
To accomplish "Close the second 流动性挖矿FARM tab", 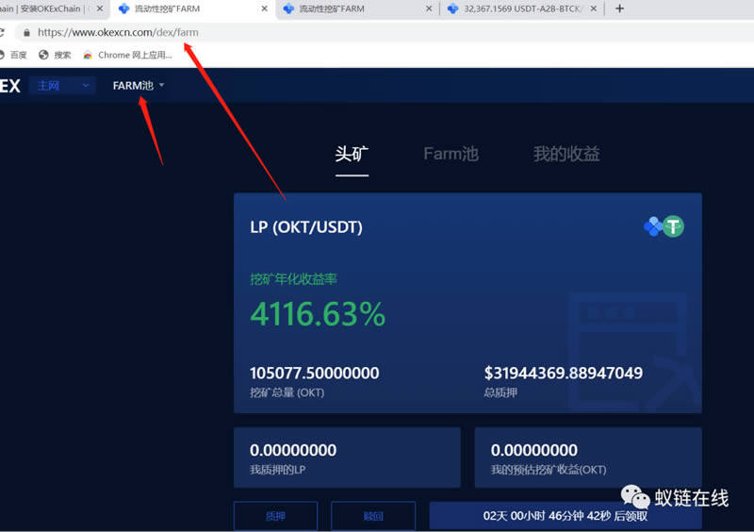I will (429, 8).
